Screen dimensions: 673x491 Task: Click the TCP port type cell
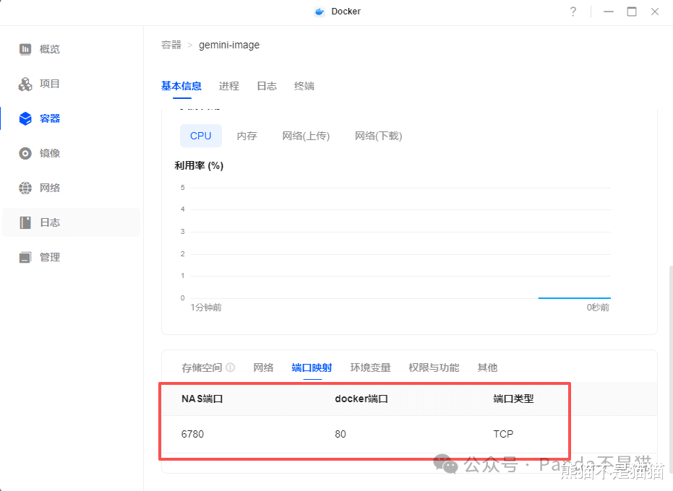(503, 434)
